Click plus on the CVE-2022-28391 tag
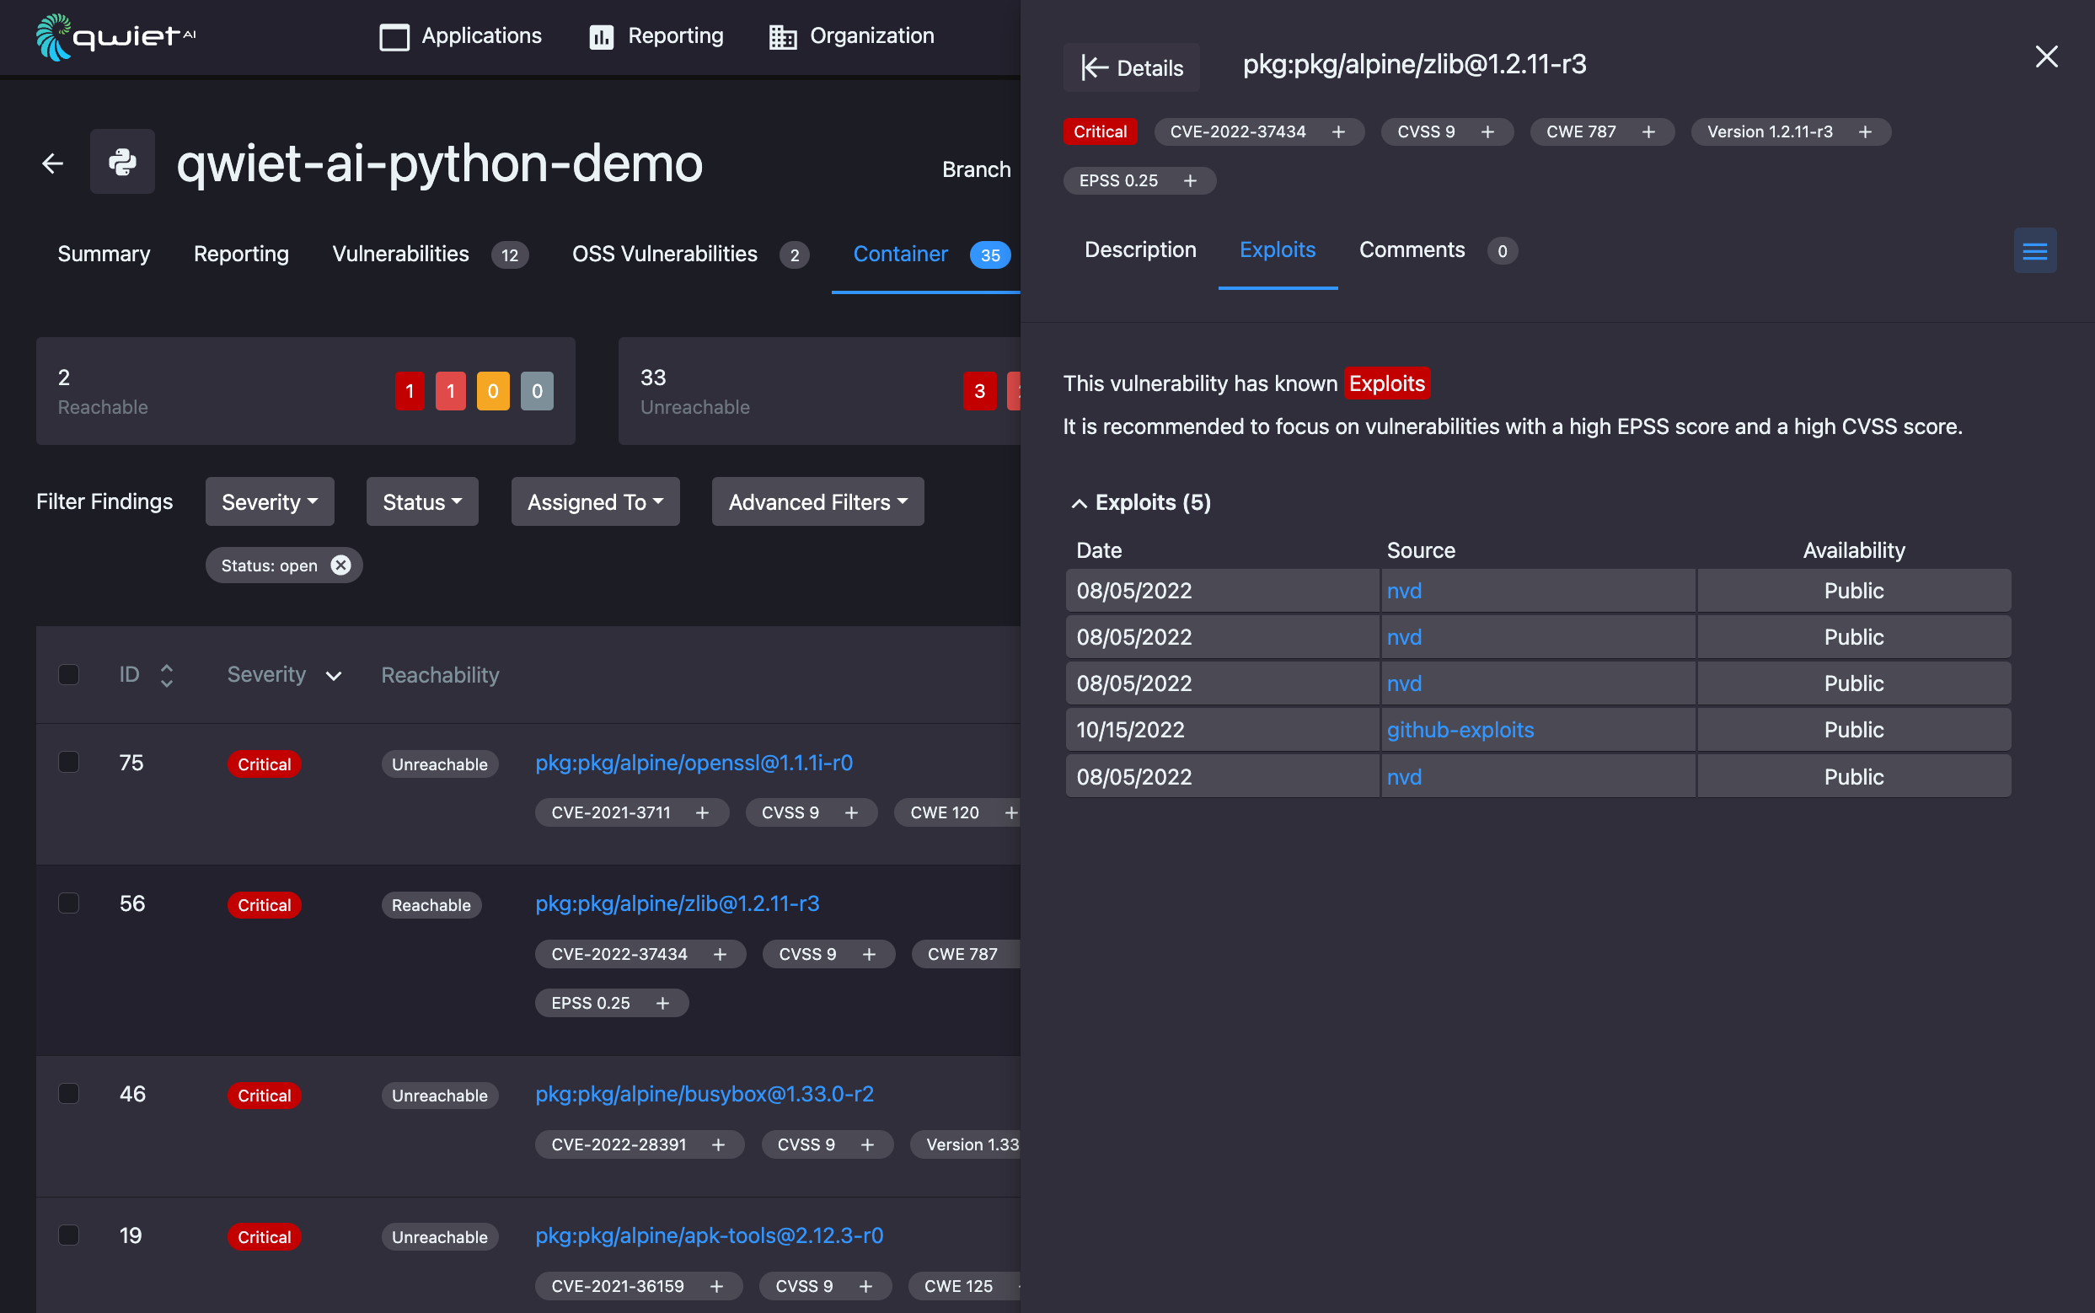 pyautogui.click(x=718, y=1144)
